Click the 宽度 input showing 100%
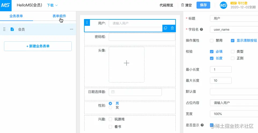The image size is (258, 133). [x=234, y=114]
